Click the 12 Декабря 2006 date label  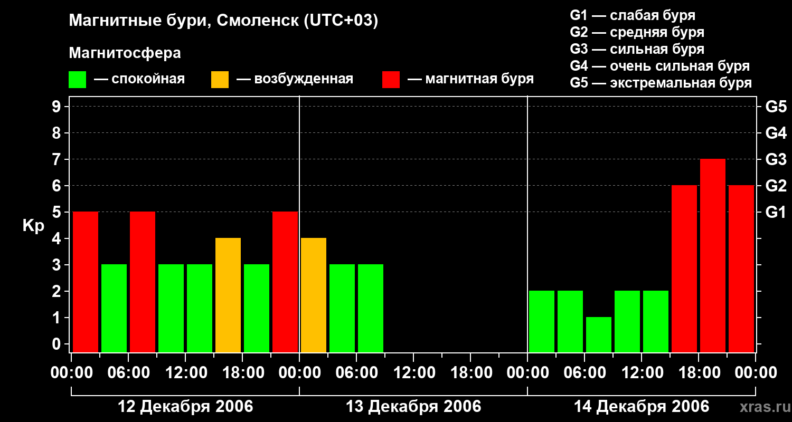[185, 407]
